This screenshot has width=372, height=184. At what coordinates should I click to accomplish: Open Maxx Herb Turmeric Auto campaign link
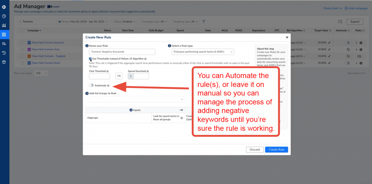click(x=46, y=49)
